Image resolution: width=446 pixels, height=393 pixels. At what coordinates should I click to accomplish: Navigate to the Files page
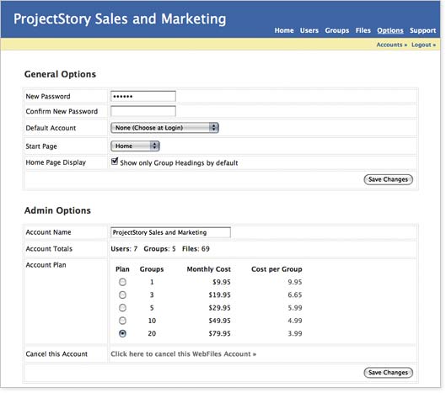pos(363,30)
